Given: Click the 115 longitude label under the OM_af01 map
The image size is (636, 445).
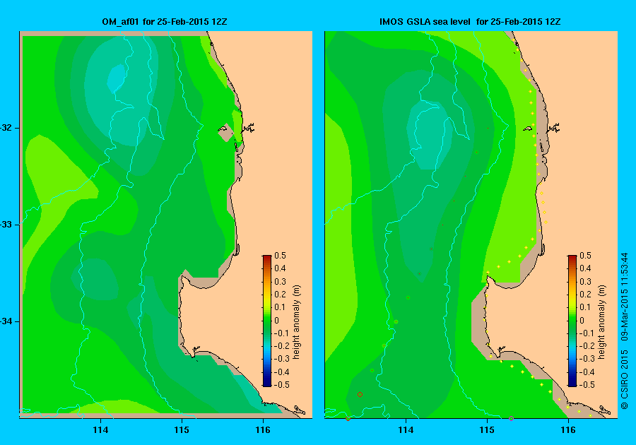Looking at the screenshot, I should [182, 430].
